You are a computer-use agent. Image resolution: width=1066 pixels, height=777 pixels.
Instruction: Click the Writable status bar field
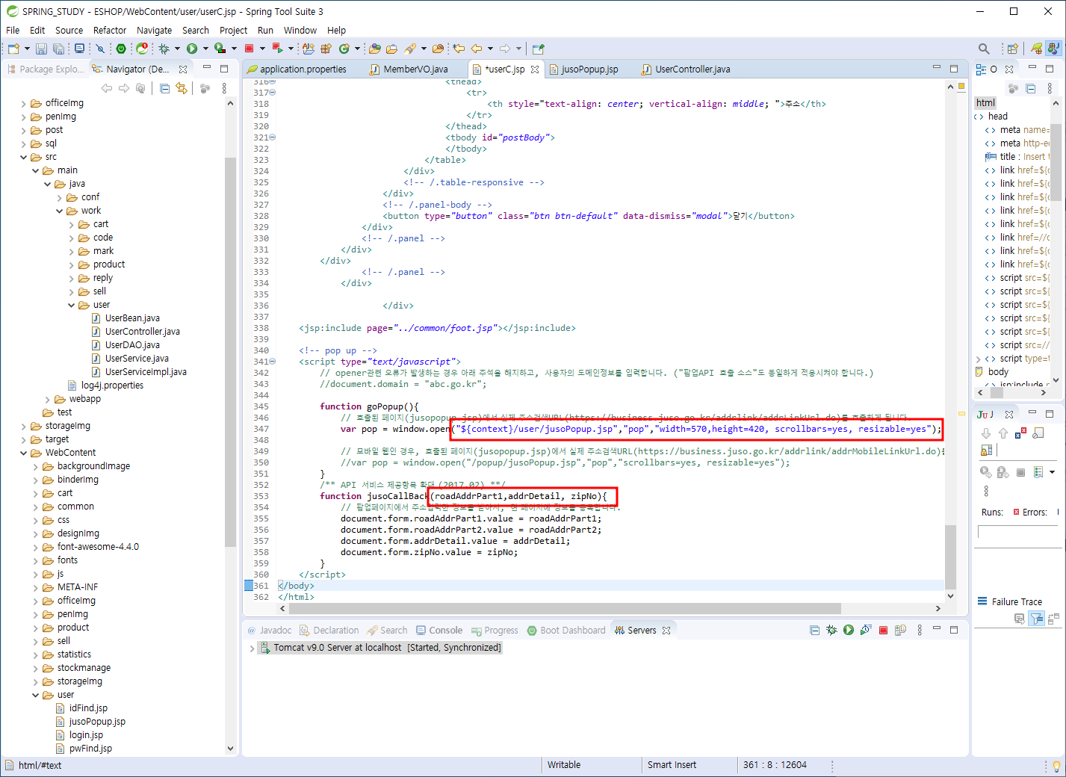pos(564,765)
